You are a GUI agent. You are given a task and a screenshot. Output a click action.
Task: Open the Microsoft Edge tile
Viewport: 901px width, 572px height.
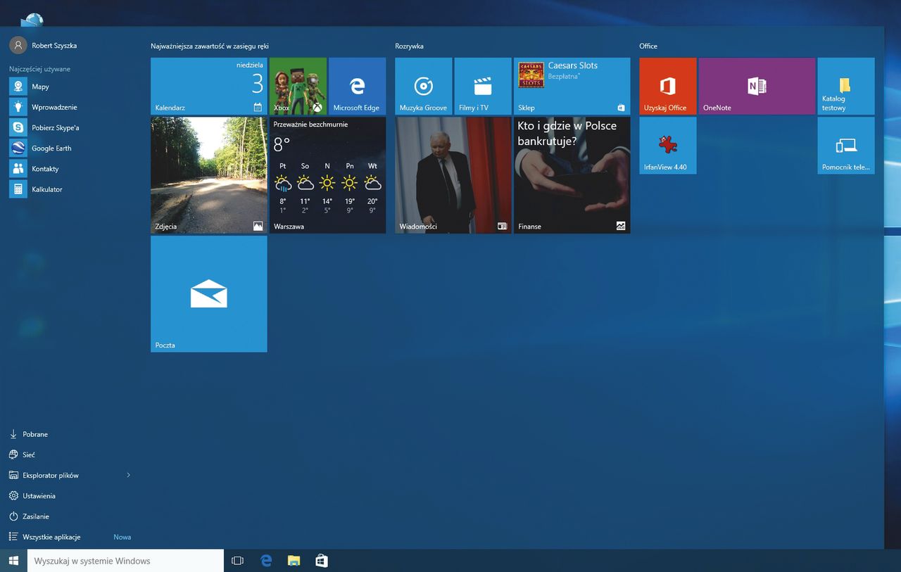pos(357,87)
